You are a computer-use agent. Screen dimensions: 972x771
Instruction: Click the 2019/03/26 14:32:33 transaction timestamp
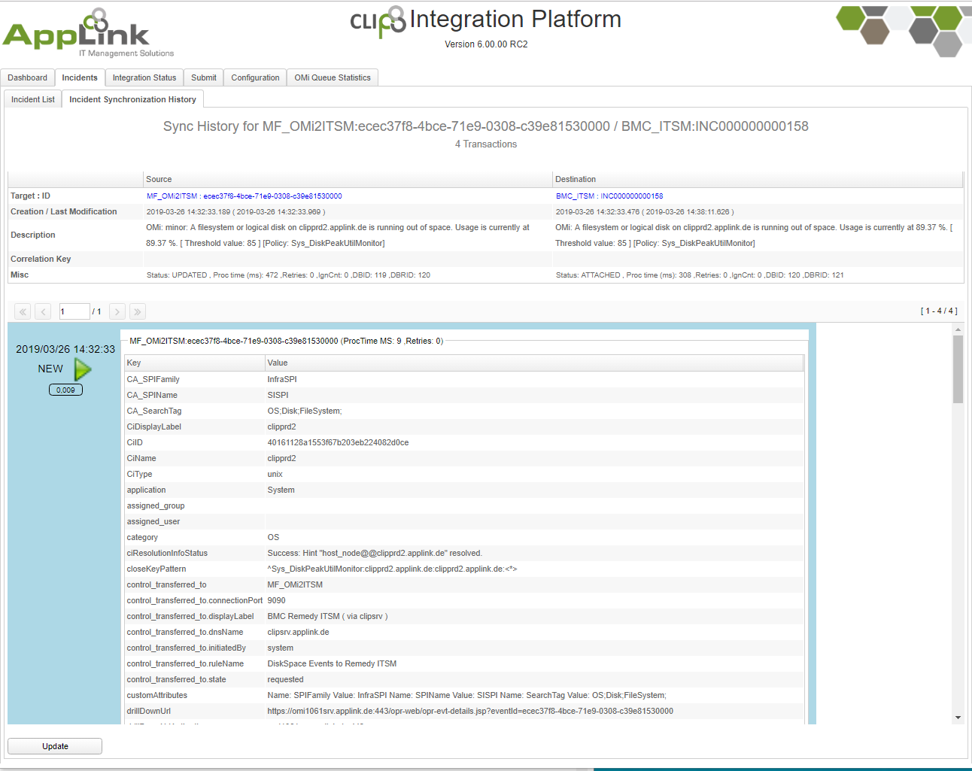click(65, 349)
